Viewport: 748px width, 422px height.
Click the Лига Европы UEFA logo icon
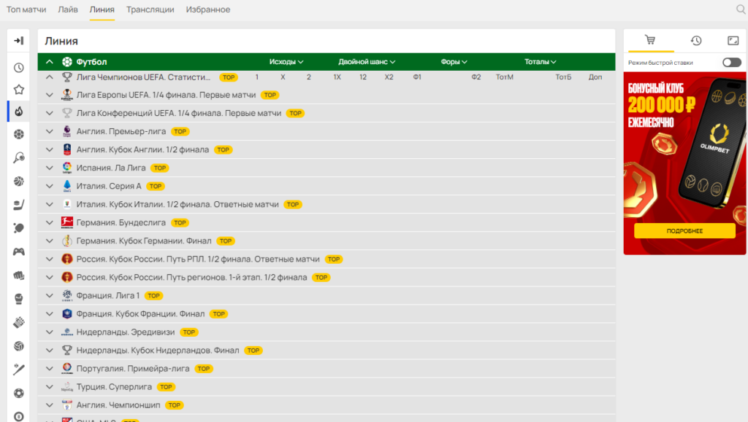(x=66, y=95)
